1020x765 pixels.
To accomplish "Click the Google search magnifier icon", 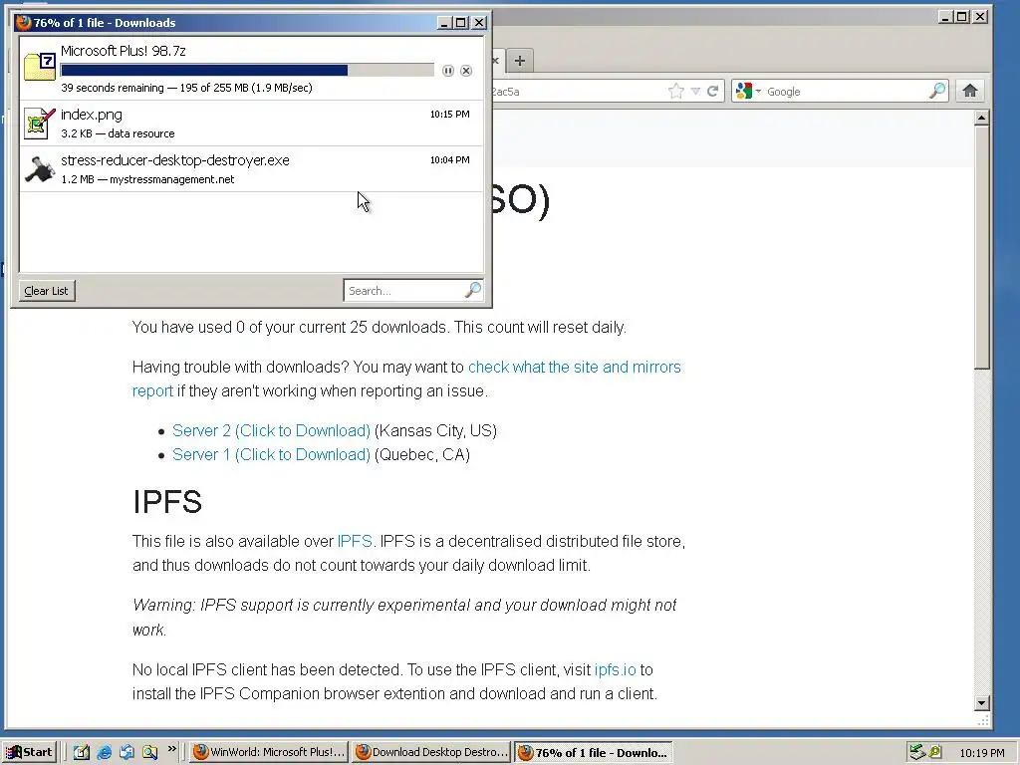I will 937,91.
